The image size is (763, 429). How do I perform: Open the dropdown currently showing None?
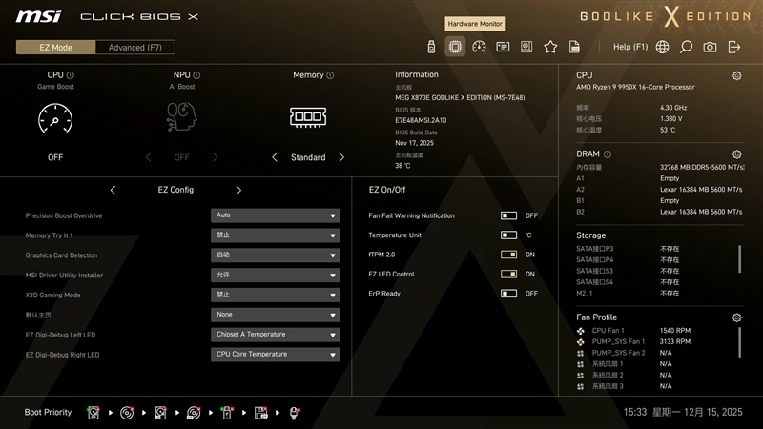[276, 315]
